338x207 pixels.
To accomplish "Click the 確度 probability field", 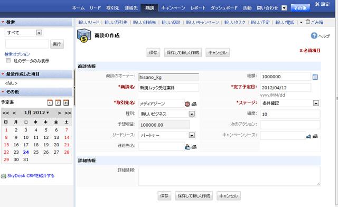I will point(290,114).
